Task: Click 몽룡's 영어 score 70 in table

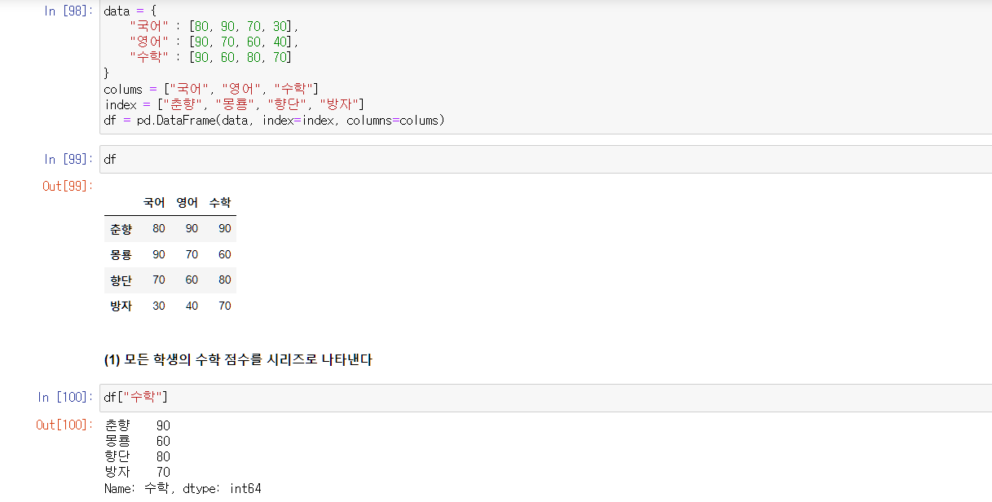Action: click(192, 255)
